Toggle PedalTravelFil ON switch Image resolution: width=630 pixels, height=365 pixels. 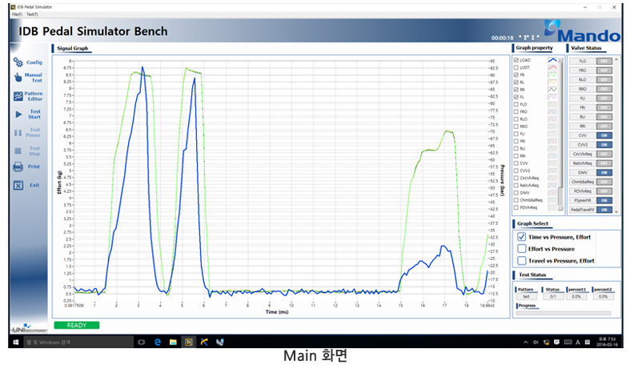(x=604, y=210)
